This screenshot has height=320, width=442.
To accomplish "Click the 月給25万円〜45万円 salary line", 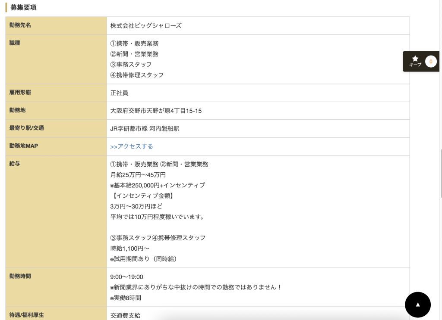I will click(x=138, y=175).
